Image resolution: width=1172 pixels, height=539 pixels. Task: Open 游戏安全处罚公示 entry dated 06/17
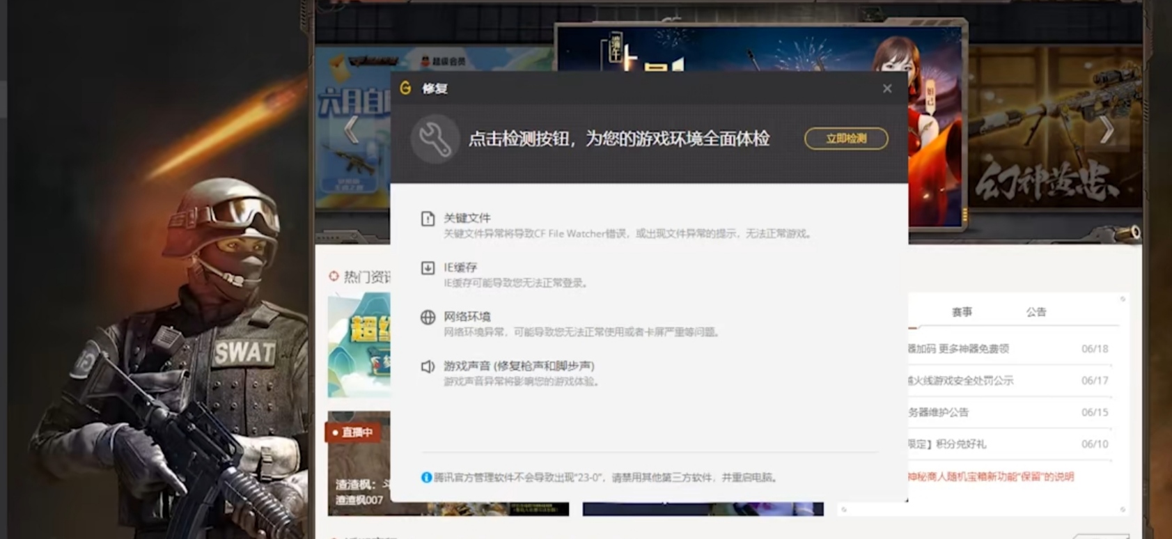[1008, 381]
